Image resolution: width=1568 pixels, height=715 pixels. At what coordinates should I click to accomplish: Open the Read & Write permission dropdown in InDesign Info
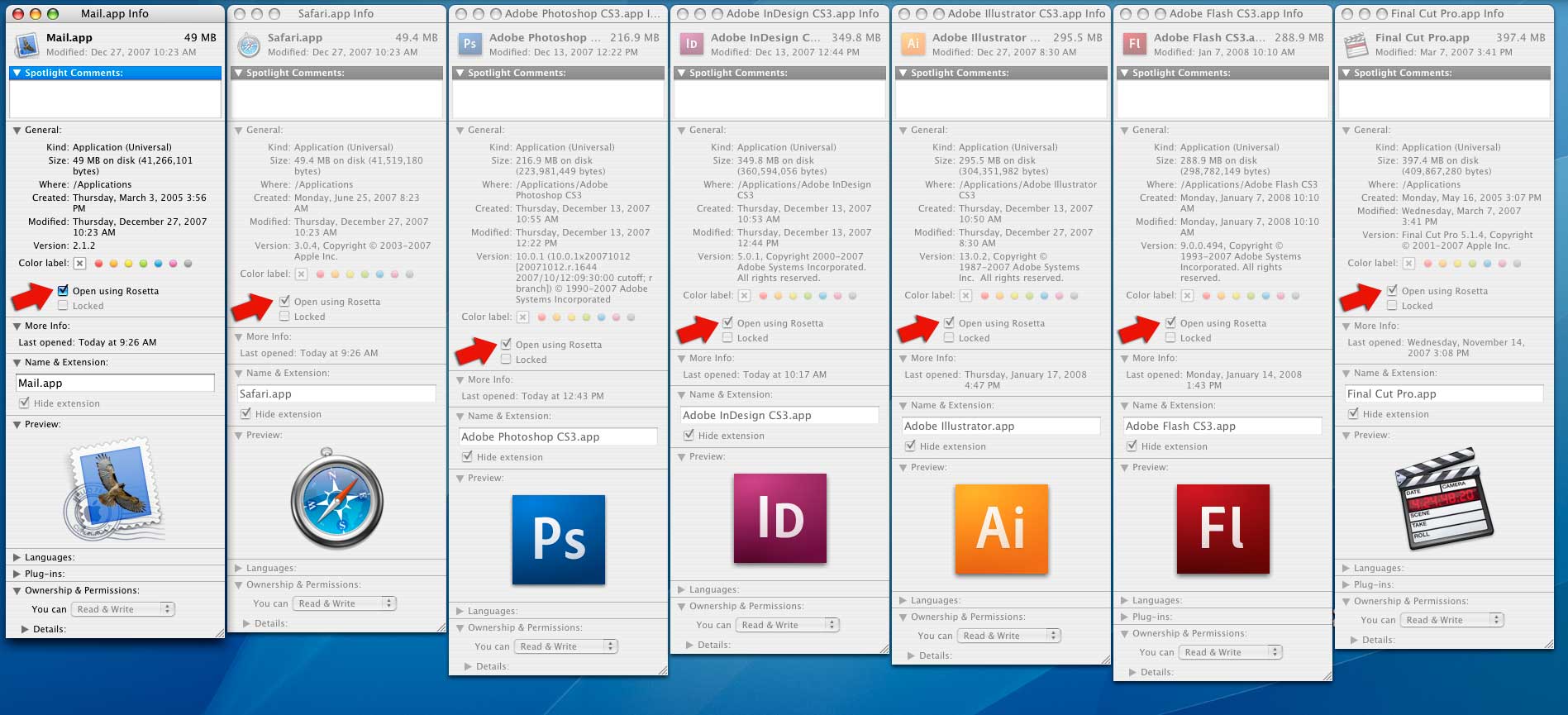click(789, 625)
